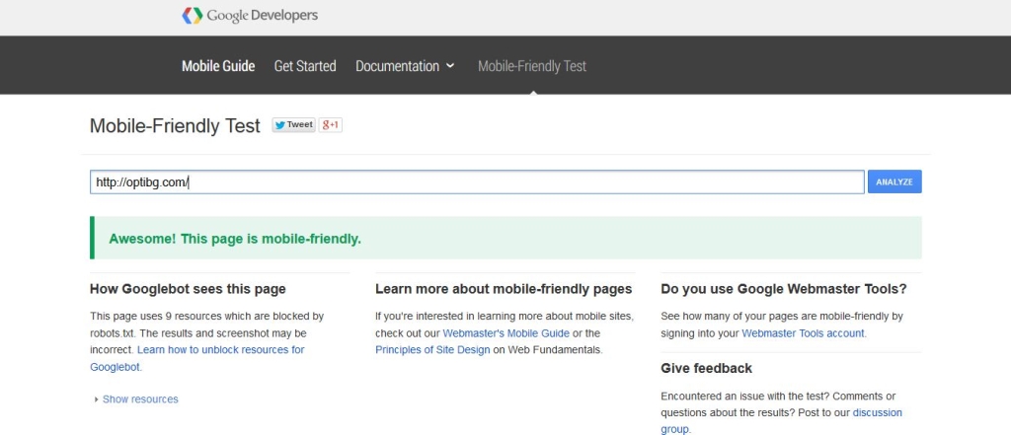Click the Google +1 button
Screen dimensions: 1011x435
tap(330, 125)
